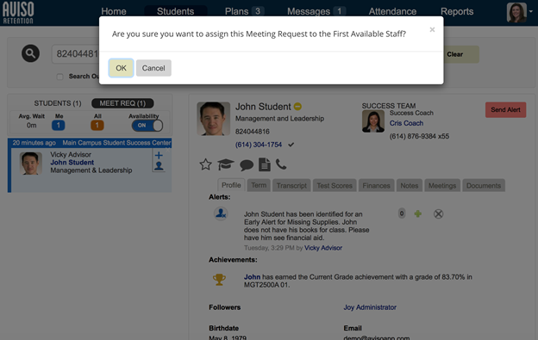Click the blue Me count badge

(59, 126)
